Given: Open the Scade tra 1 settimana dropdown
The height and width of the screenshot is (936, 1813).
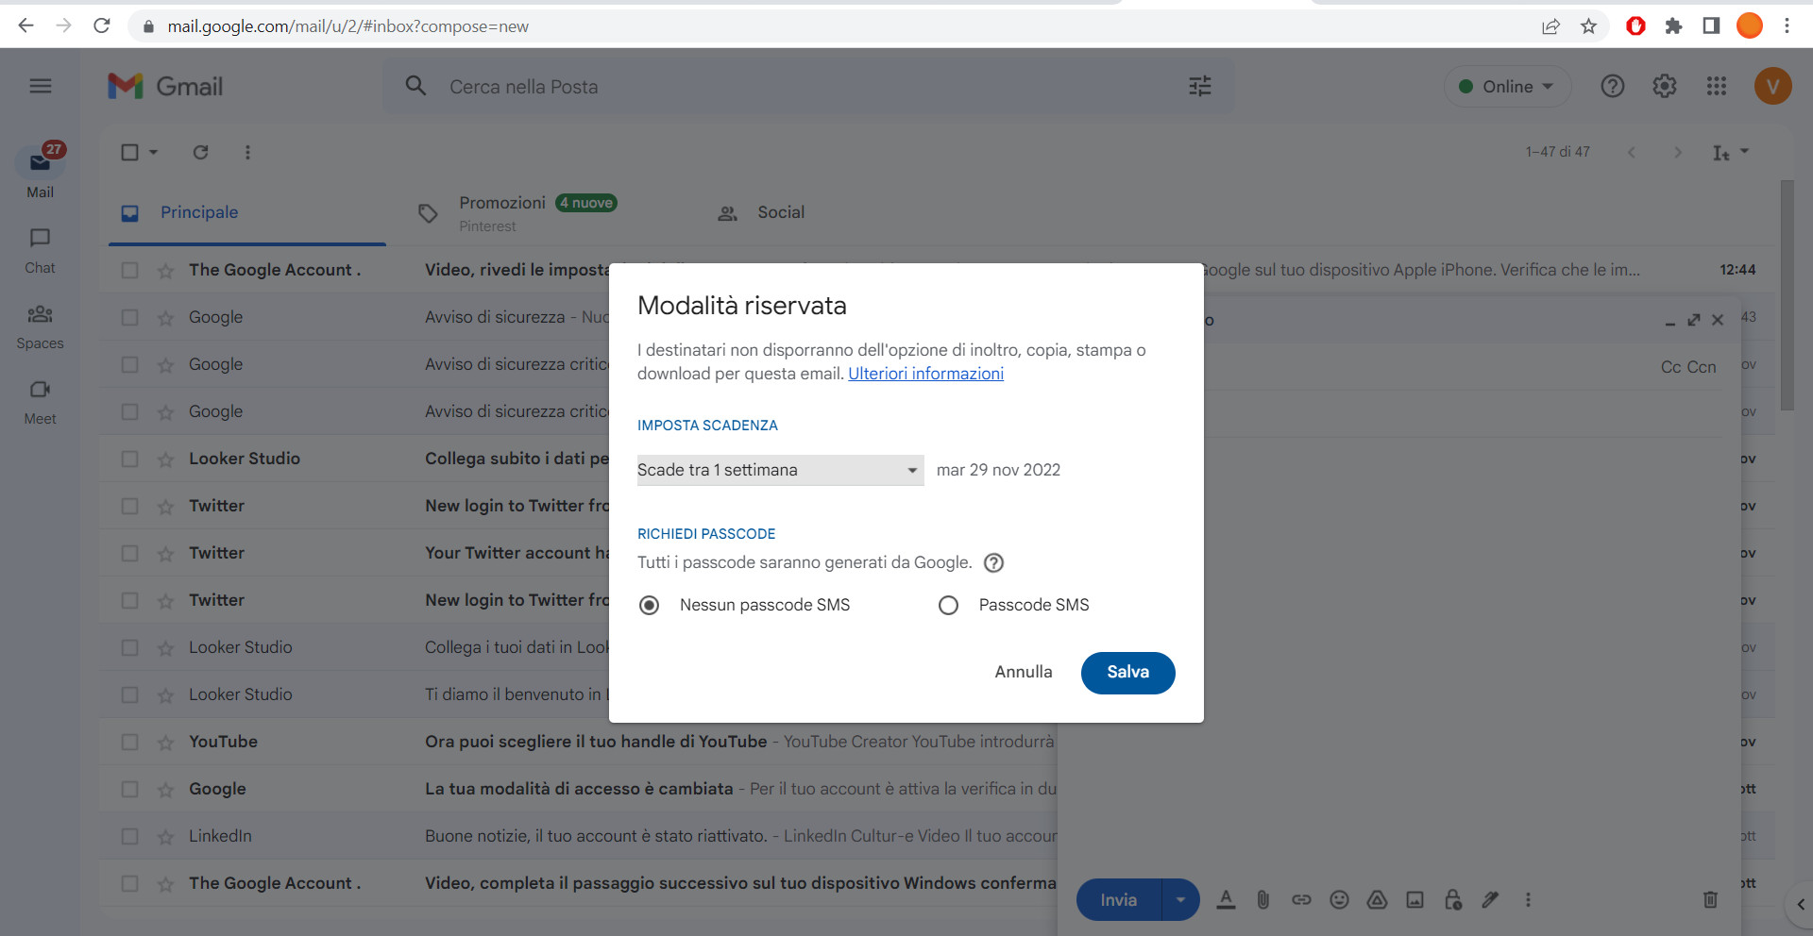Looking at the screenshot, I should 780,470.
